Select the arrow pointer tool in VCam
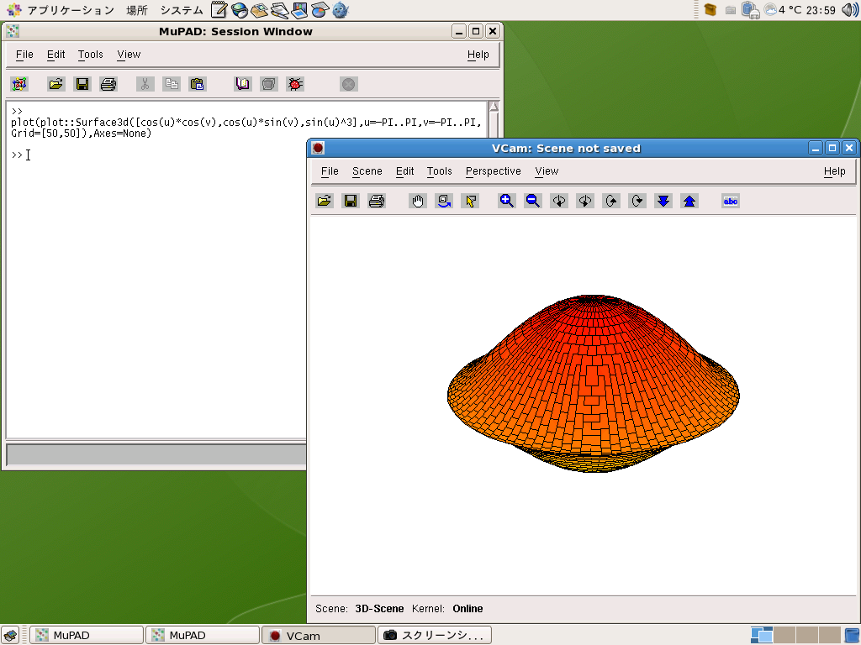Screen dimensions: 861x645 (470, 201)
